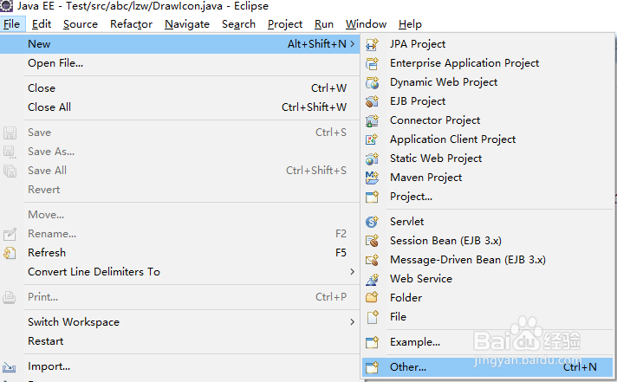Click the Eclipse logo in title bar

point(6,6)
